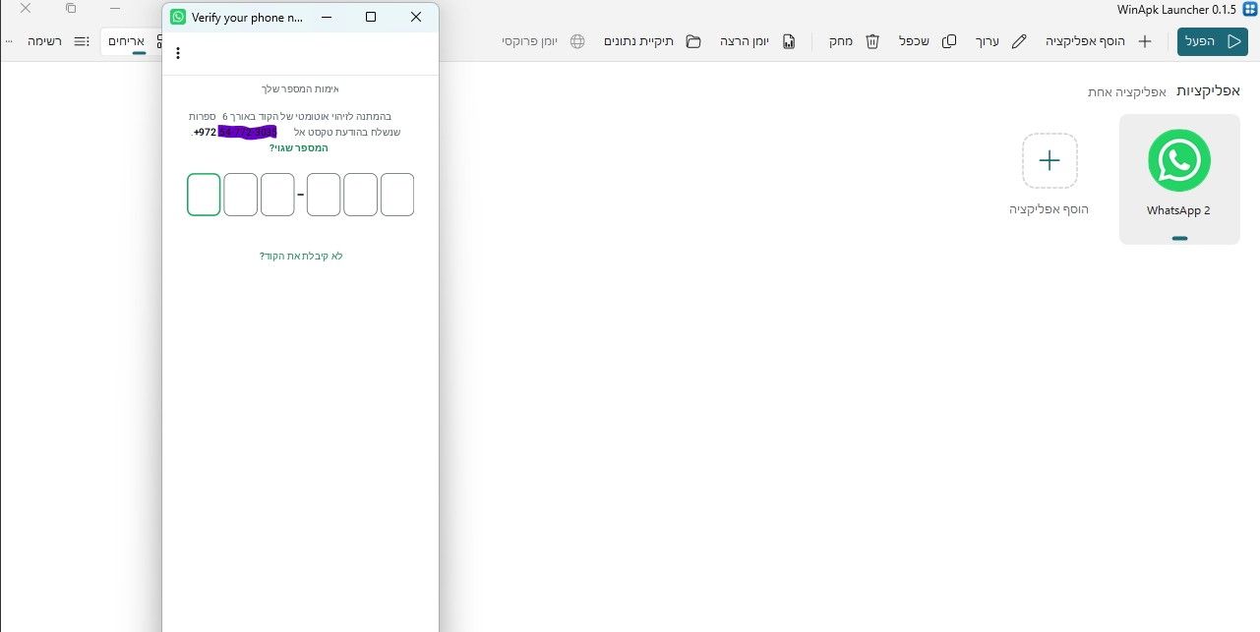Click the מחק trash icon
This screenshot has height=632, width=1260.
click(871, 41)
